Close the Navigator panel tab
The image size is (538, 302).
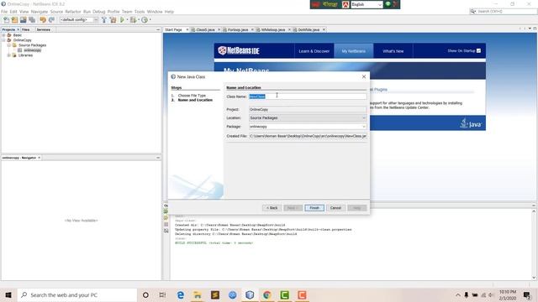click(40, 158)
